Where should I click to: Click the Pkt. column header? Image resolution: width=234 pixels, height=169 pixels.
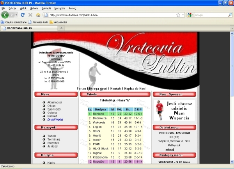[119, 109]
